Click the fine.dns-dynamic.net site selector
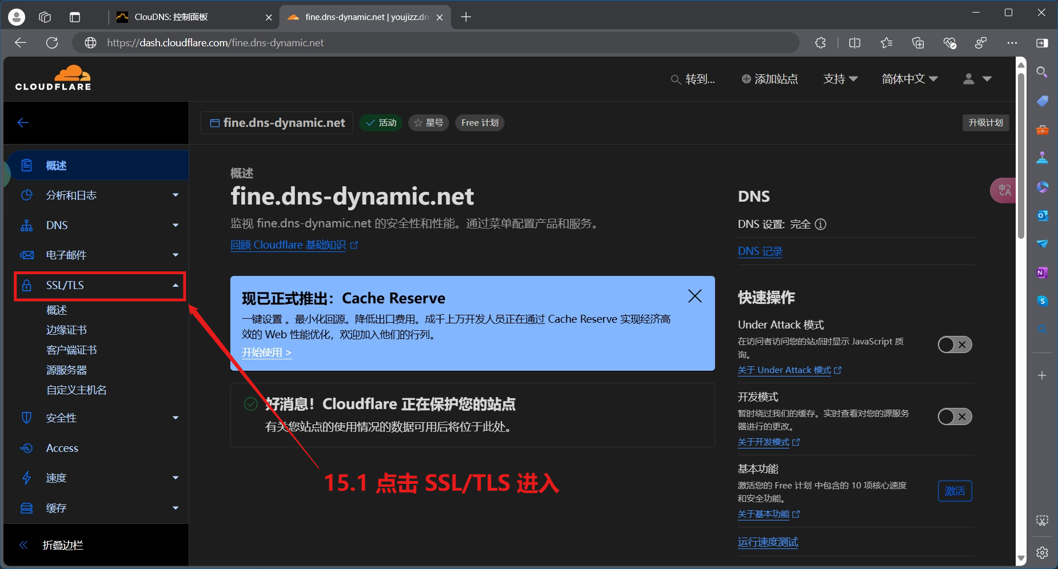 pyautogui.click(x=277, y=123)
